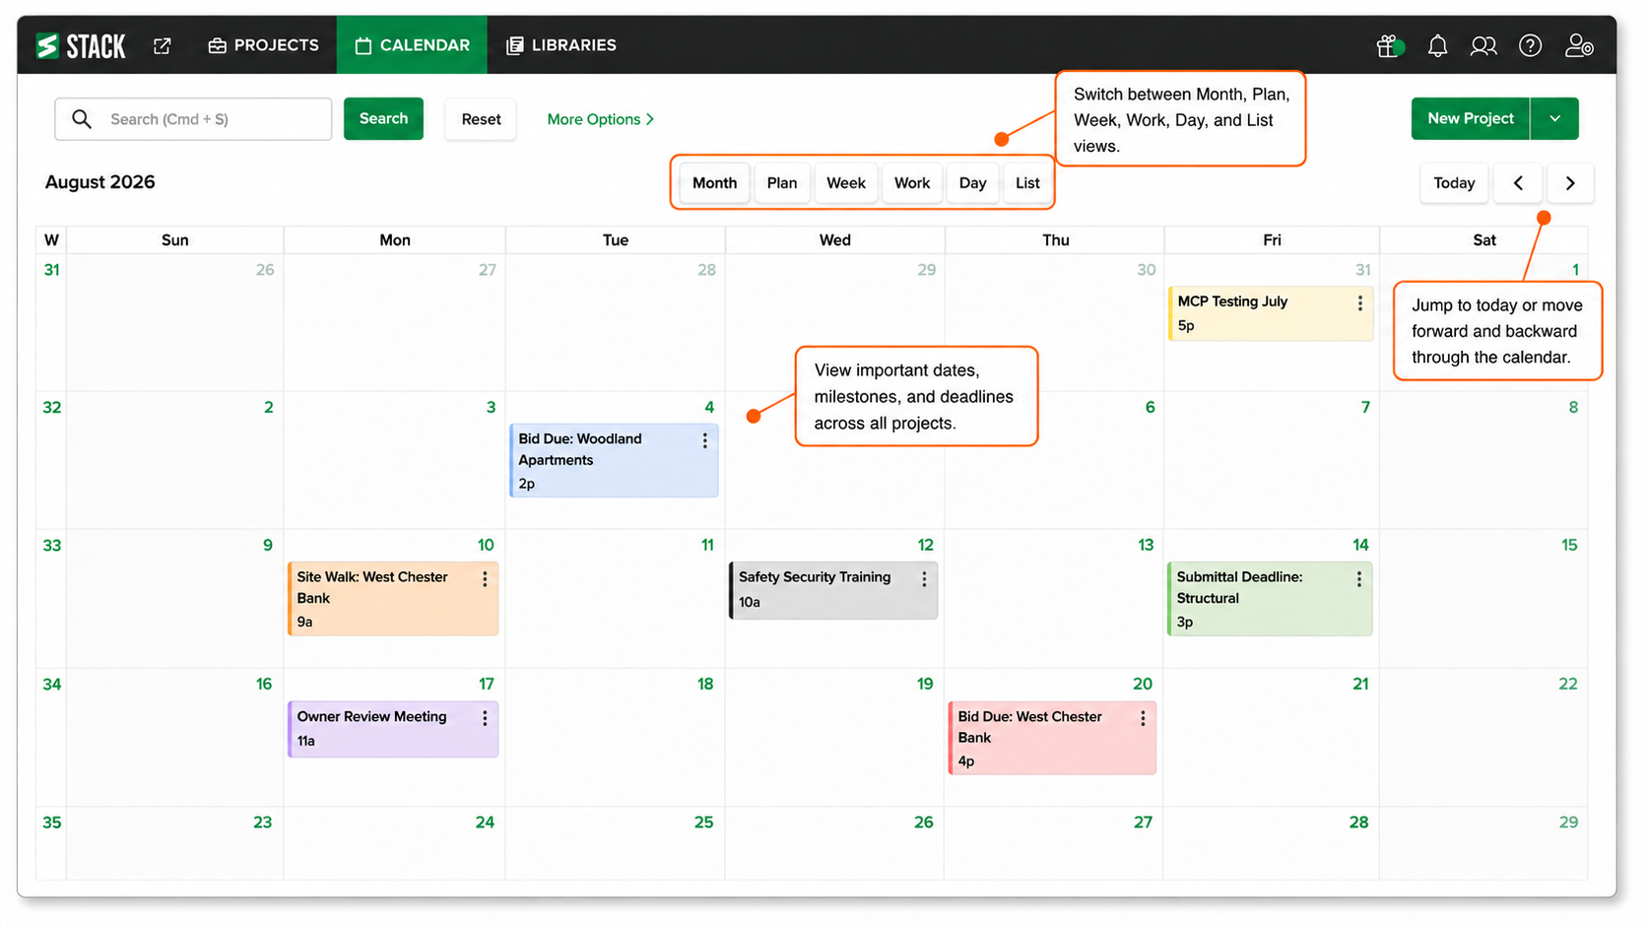Click the Wed column header
Screen dimensions: 1647x927
[835, 240]
